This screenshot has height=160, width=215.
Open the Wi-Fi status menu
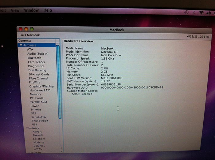tap(201, 13)
